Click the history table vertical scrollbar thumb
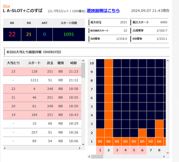 point(83,70)
